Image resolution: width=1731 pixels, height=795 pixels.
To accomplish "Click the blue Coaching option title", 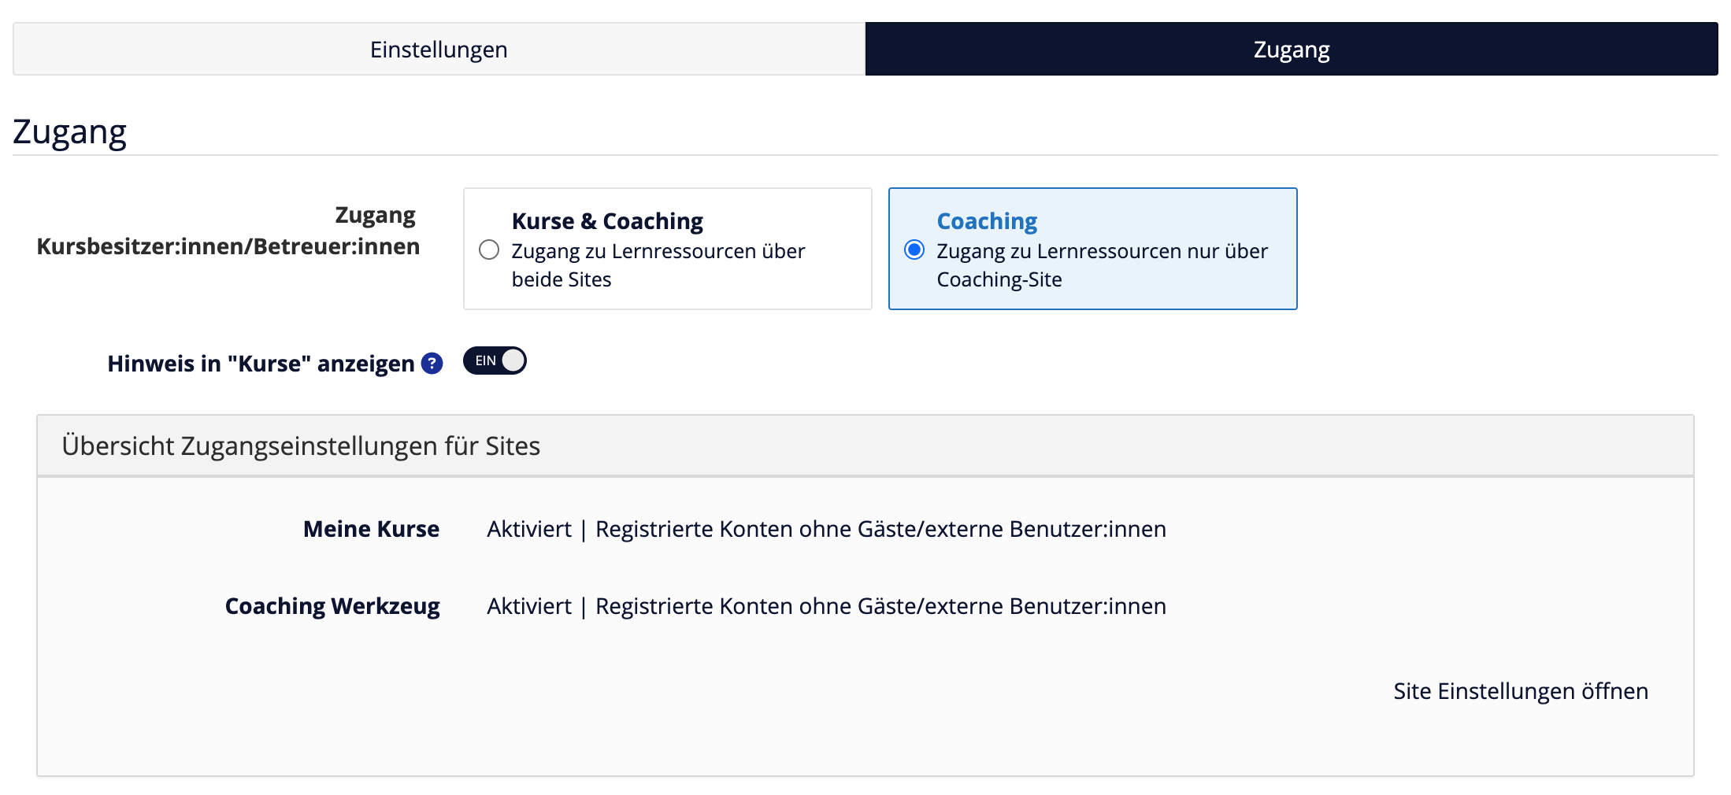I will 987,221.
